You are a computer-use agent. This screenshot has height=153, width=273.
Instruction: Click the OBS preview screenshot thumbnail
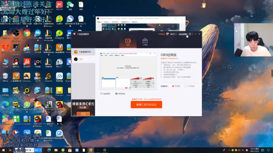click(x=128, y=71)
